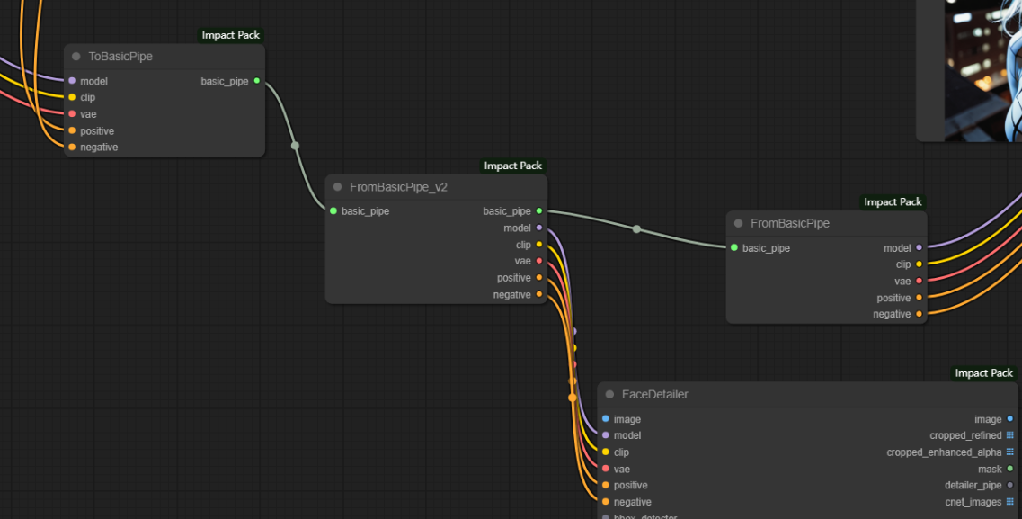Viewport: 1022px width, 519px height.
Task: Click the basic_pipe input port on FromBasicPipe_v2
Action: (x=333, y=211)
